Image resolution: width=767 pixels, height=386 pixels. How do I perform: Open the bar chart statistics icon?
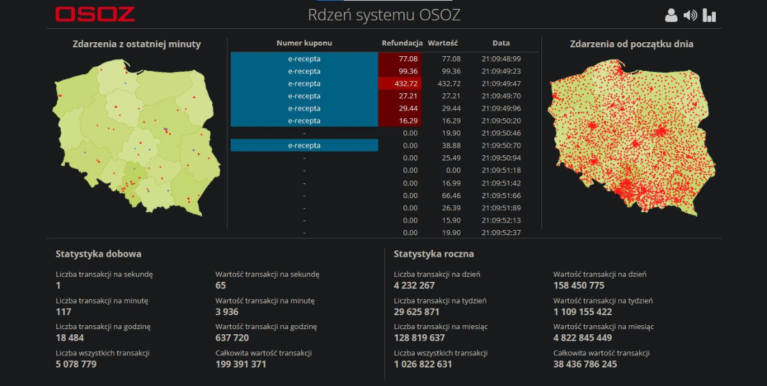(x=709, y=15)
